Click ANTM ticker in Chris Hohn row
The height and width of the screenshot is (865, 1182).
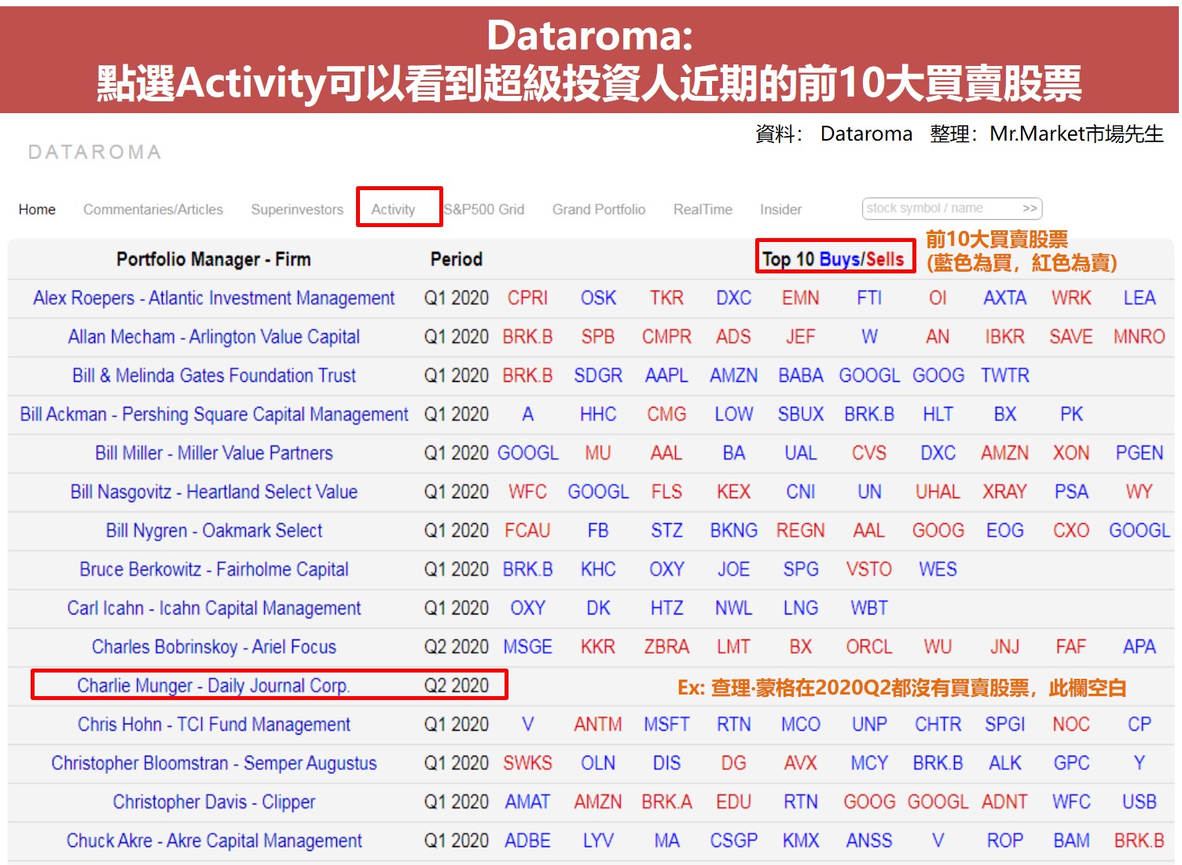click(x=598, y=724)
